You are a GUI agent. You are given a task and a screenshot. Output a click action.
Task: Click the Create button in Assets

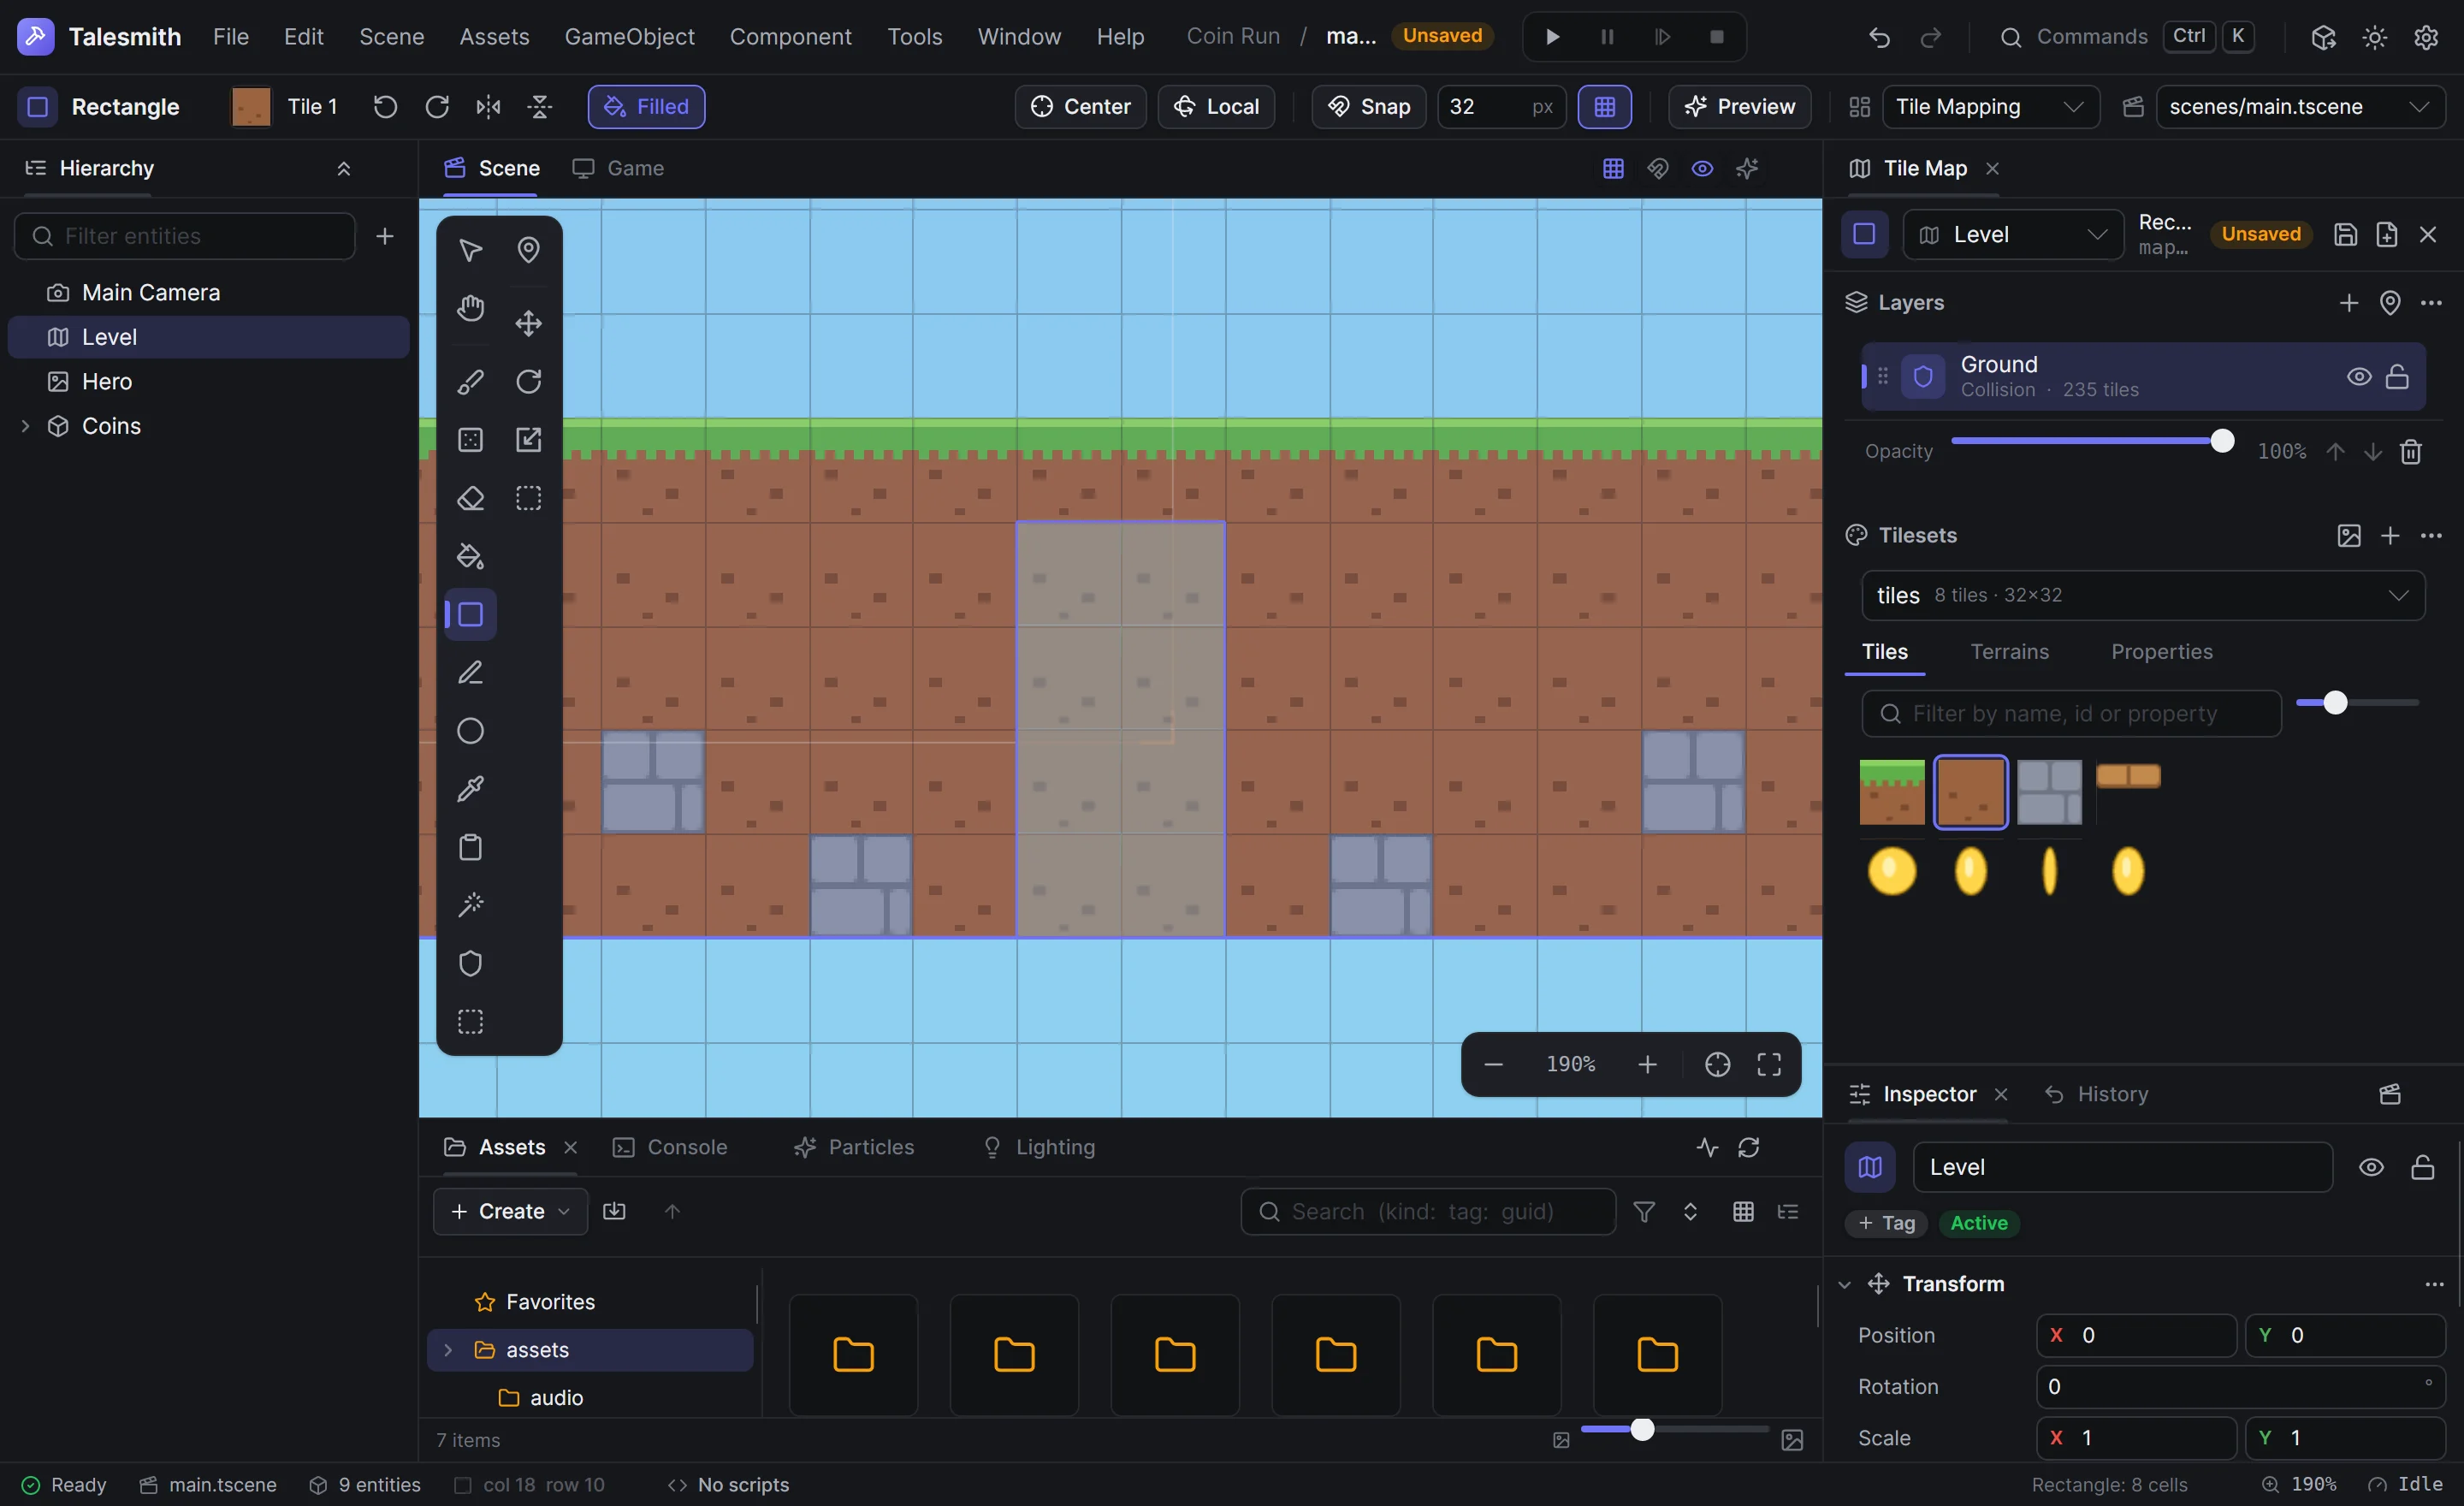click(x=510, y=1212)
